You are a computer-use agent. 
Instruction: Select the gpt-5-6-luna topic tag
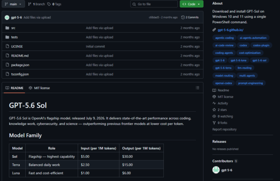coord(238,60)
